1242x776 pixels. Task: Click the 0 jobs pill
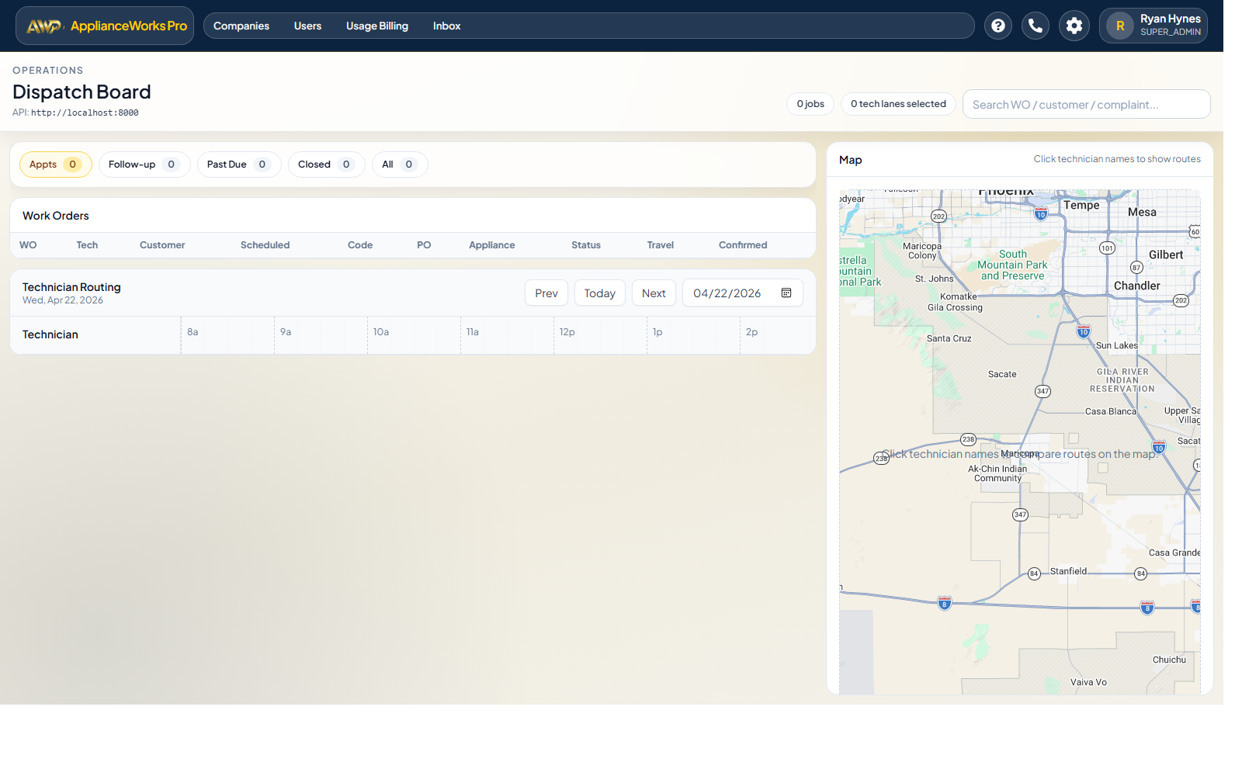pyautogui.click(x=810, y=104)
